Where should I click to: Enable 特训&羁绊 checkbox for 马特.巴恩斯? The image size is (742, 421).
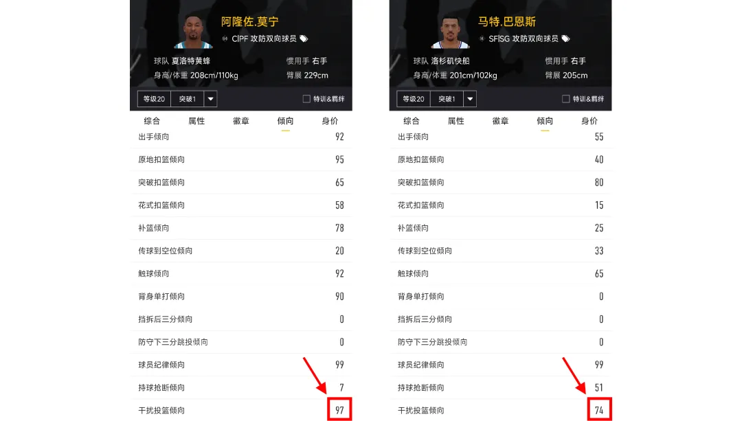566,99
